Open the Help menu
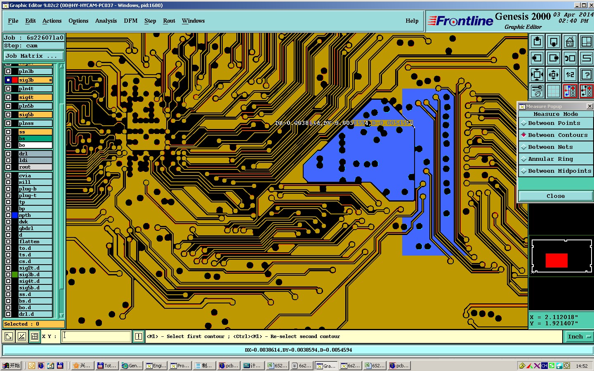The height and width of the screenshot is (371, 594). [412, 21]
